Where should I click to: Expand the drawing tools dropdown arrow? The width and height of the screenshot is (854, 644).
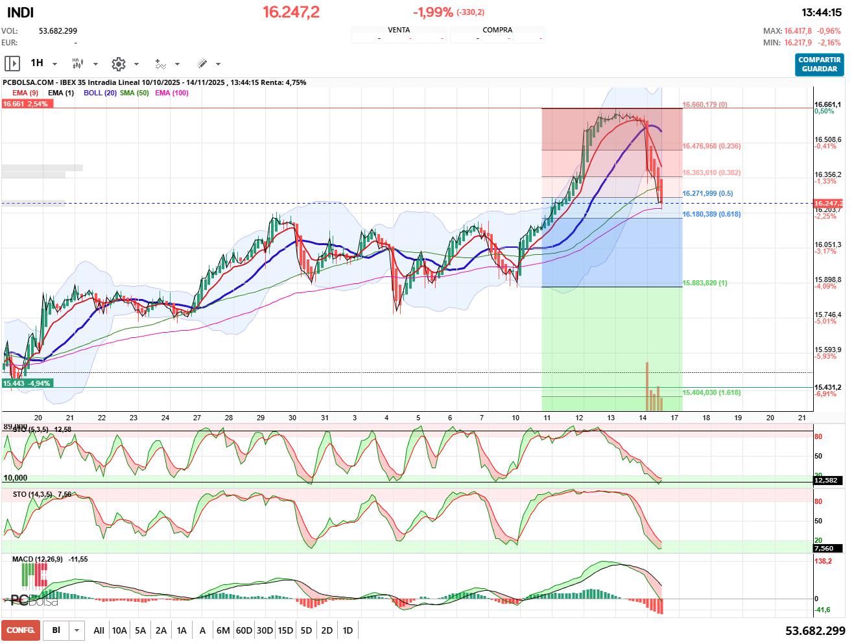pos(219,64)
